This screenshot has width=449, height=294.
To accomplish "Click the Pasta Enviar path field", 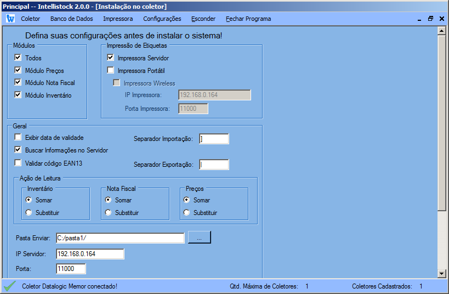I will coord(120,238).
